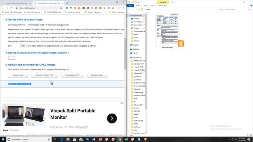The image size is (253, 142).
Task: Open a new Chrome tab with the plus button
Action: 67,3
